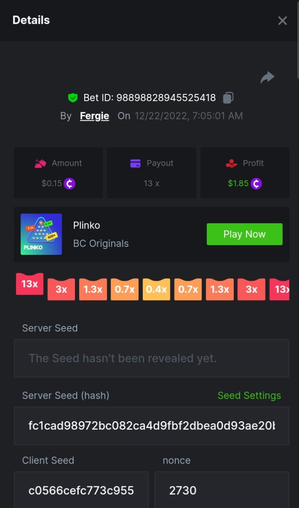The height and width of the screenshot is (508, 299).
Task: Click the Amount currency coin icon
Action: 69,184
